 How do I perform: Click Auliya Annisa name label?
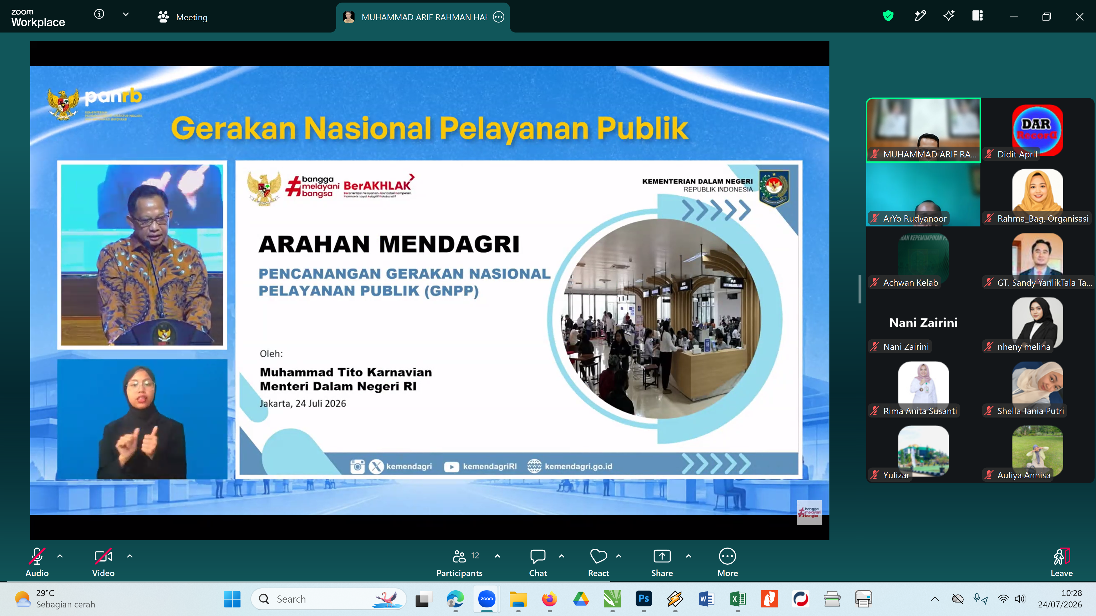point(1024,475)
